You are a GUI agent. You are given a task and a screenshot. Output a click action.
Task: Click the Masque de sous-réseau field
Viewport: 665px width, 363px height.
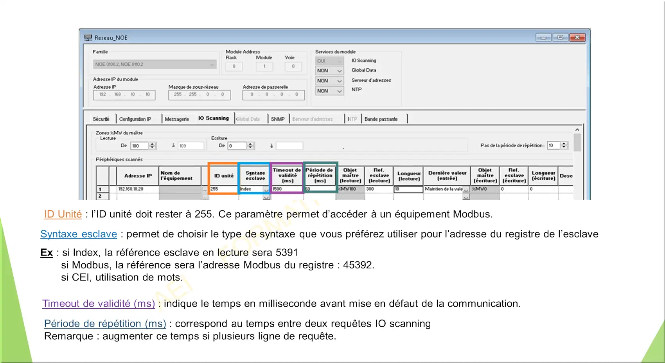pos(199,95)
